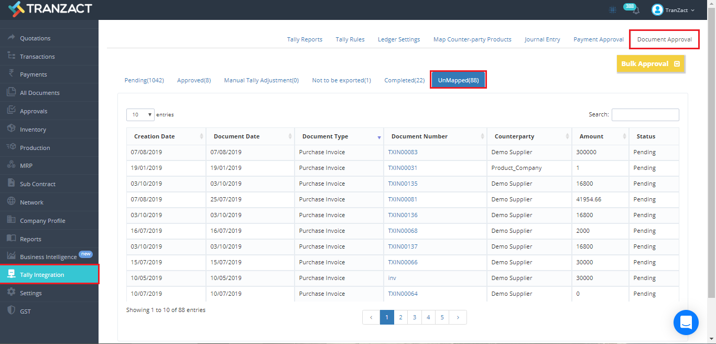Switch to Approved(8) tab
716x344 pixels.
pyautogui.click(x=194, y=80)
